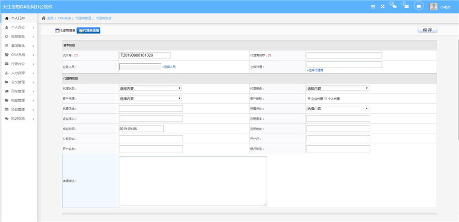Viewport: 459px width, 222px height.
Task: Click the 代理商名称 input field
Action: point(344,55)
